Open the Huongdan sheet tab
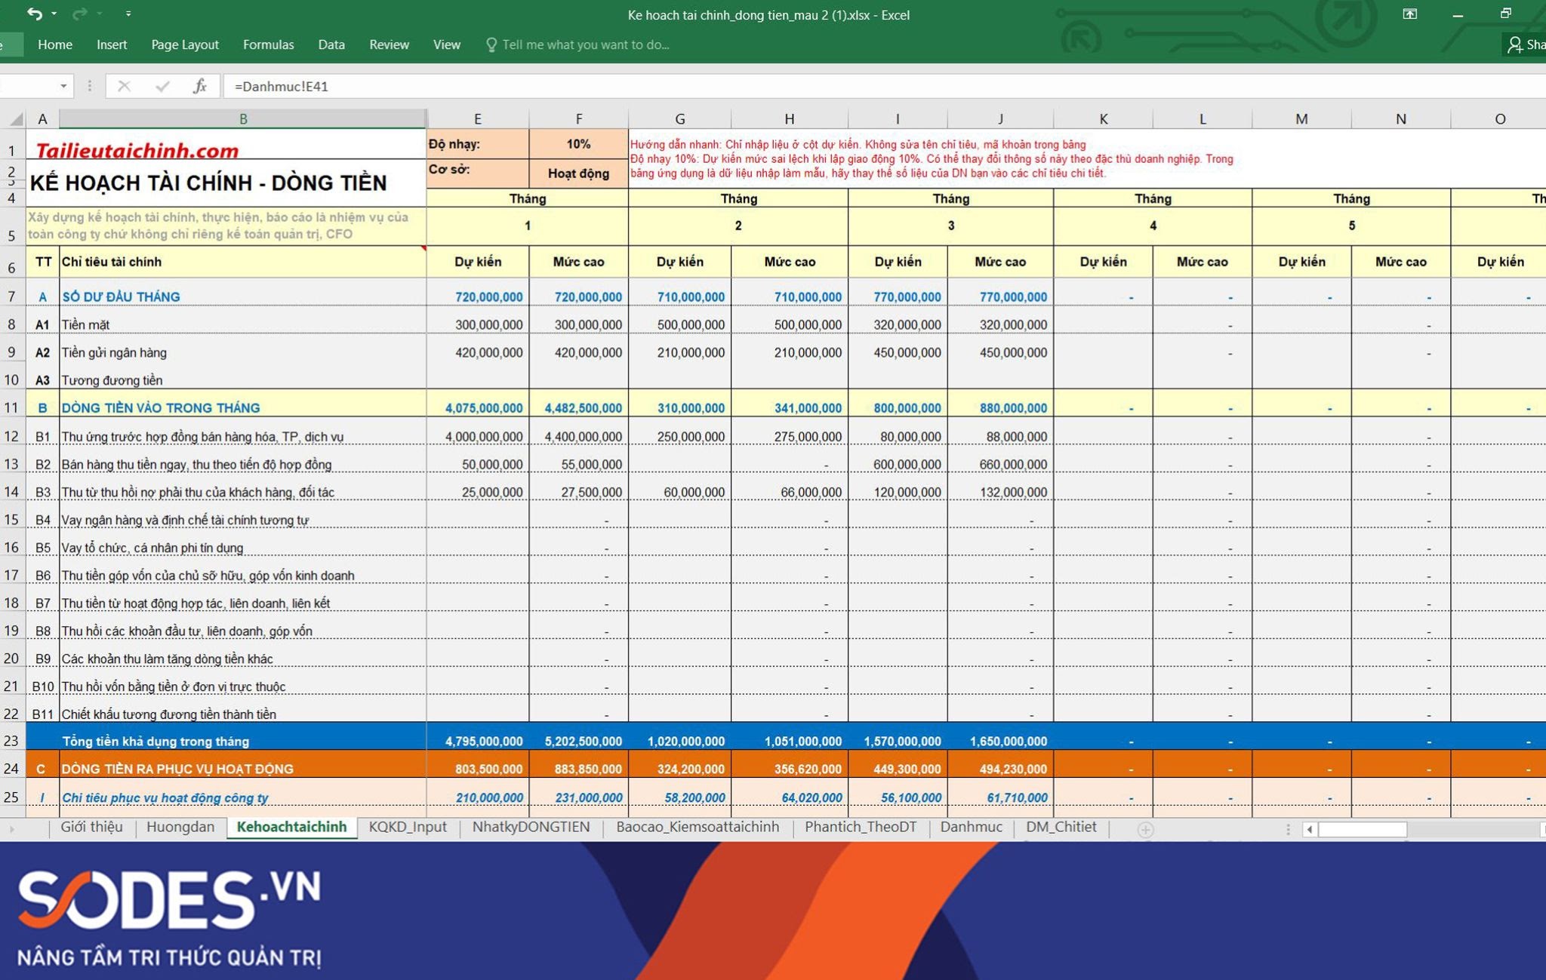This screenshot has width=1546, height=980. (180, 827)
